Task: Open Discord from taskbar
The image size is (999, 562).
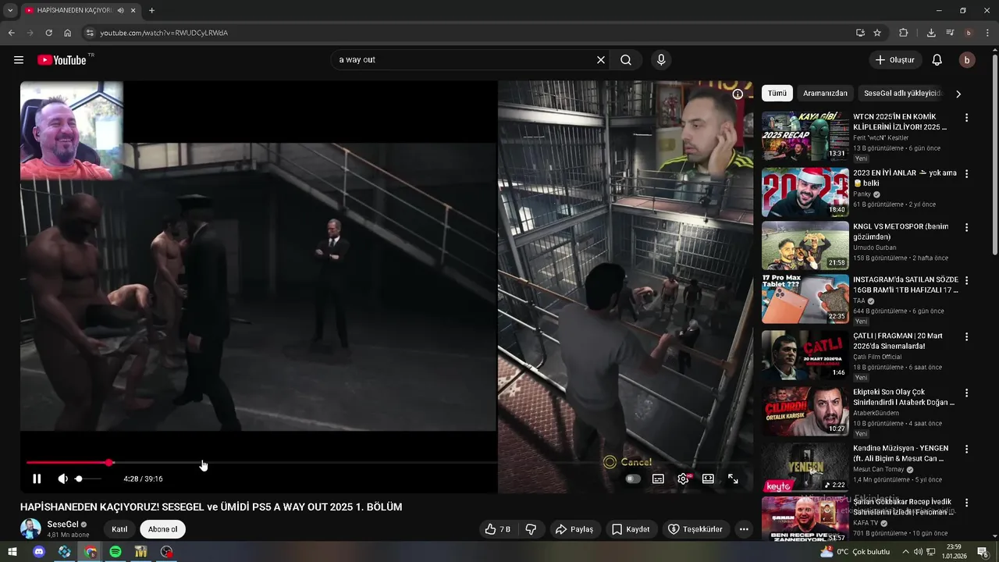Action: (x=39, y=552)
